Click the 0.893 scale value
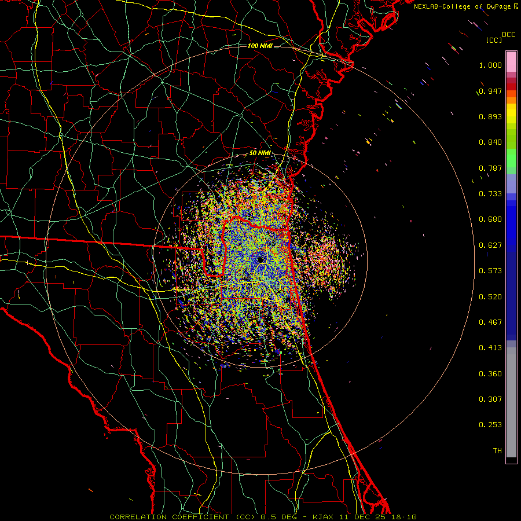This screenshot has height=521, width=521. (x=490, y=116)
